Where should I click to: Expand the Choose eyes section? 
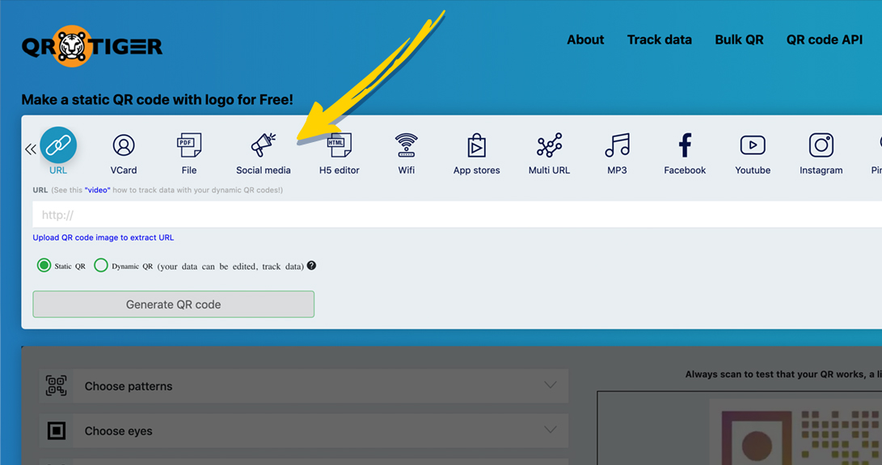pos(303,430)
